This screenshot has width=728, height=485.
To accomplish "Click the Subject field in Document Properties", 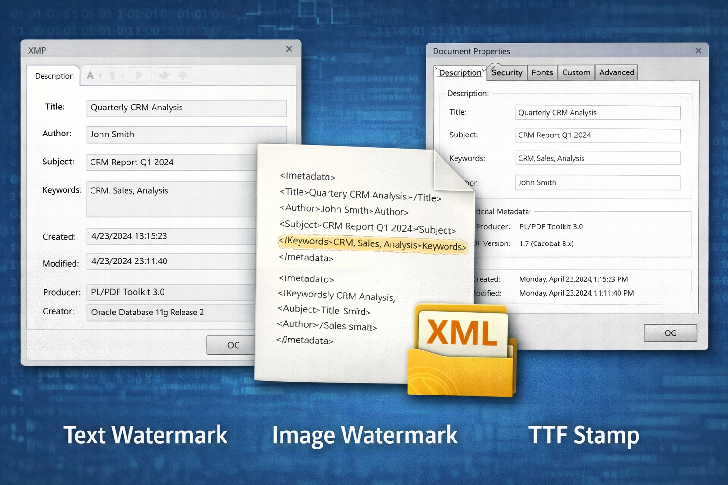I will (597, 135).
